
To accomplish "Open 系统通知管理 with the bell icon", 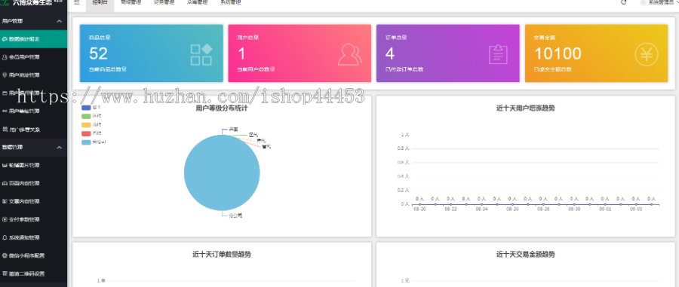I will coord(33,238).
